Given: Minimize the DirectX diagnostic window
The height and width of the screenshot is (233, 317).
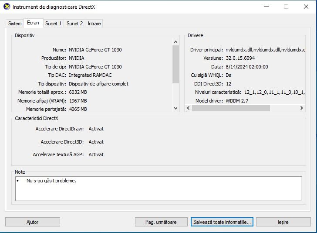Looking at the screenshot, I should point(266,7).
